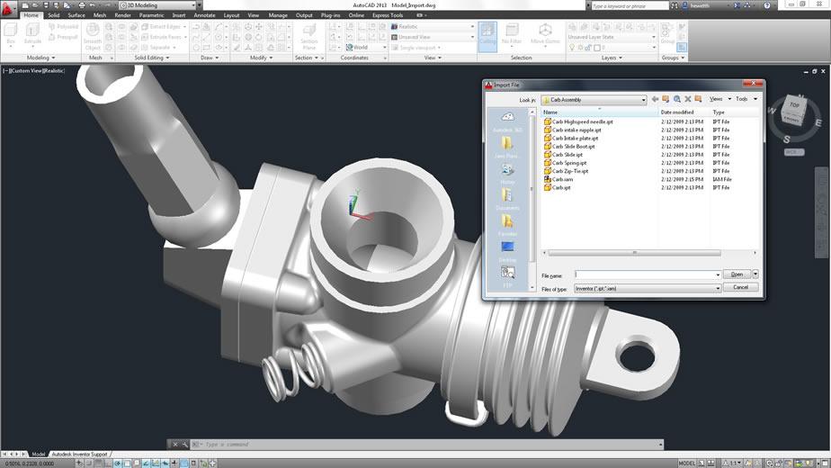831x468 pixels.
Task: Expand the File name history dropdown arrow
Action: 718,274
